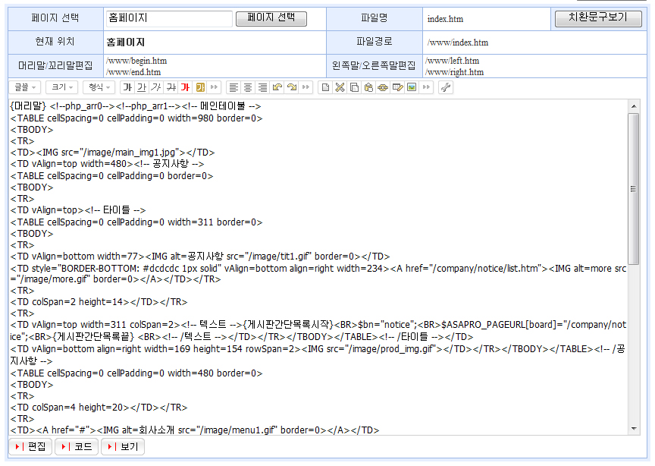Align text to the left
The height and width of the screenshot is (466, 655).
point(233,87)
